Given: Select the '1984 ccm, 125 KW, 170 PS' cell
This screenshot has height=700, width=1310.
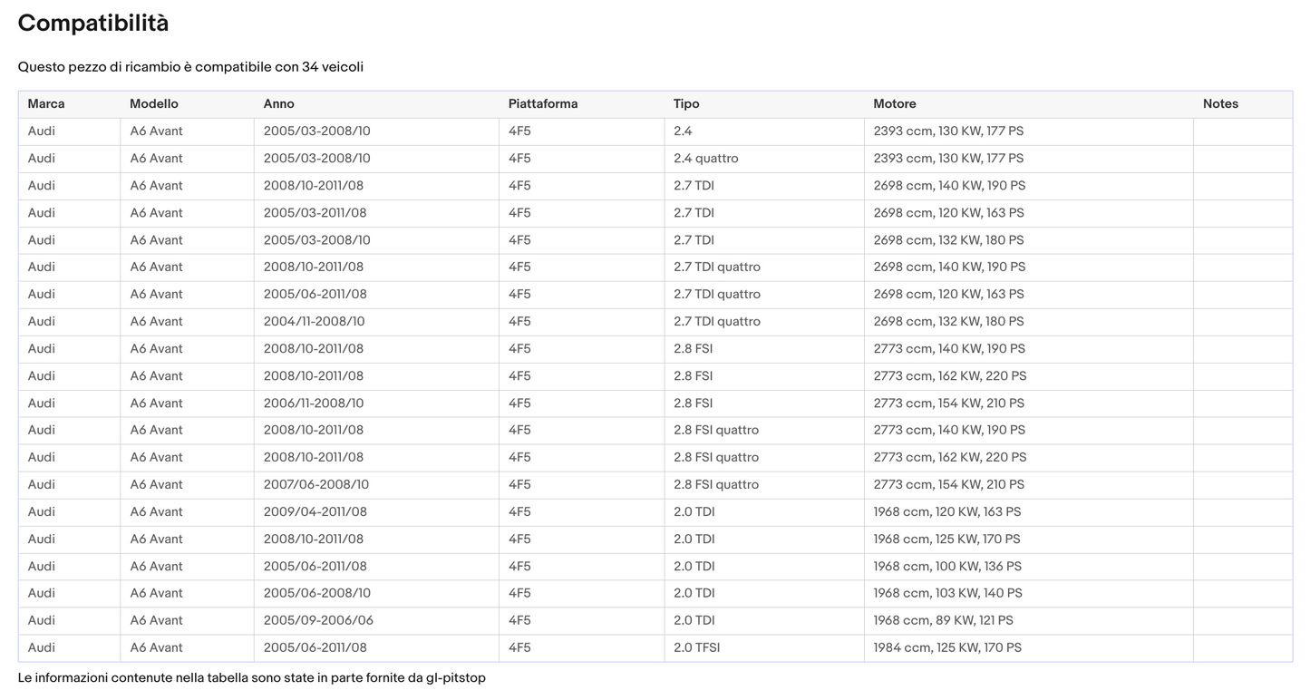Looking at the screenshot, I should click(x=947, y=648).
